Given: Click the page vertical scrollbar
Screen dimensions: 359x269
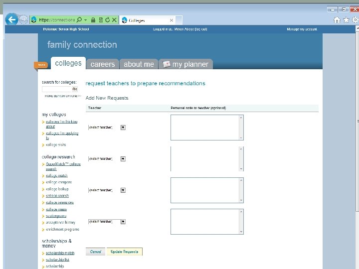Looking at the screenshot, I should (357, 122).
